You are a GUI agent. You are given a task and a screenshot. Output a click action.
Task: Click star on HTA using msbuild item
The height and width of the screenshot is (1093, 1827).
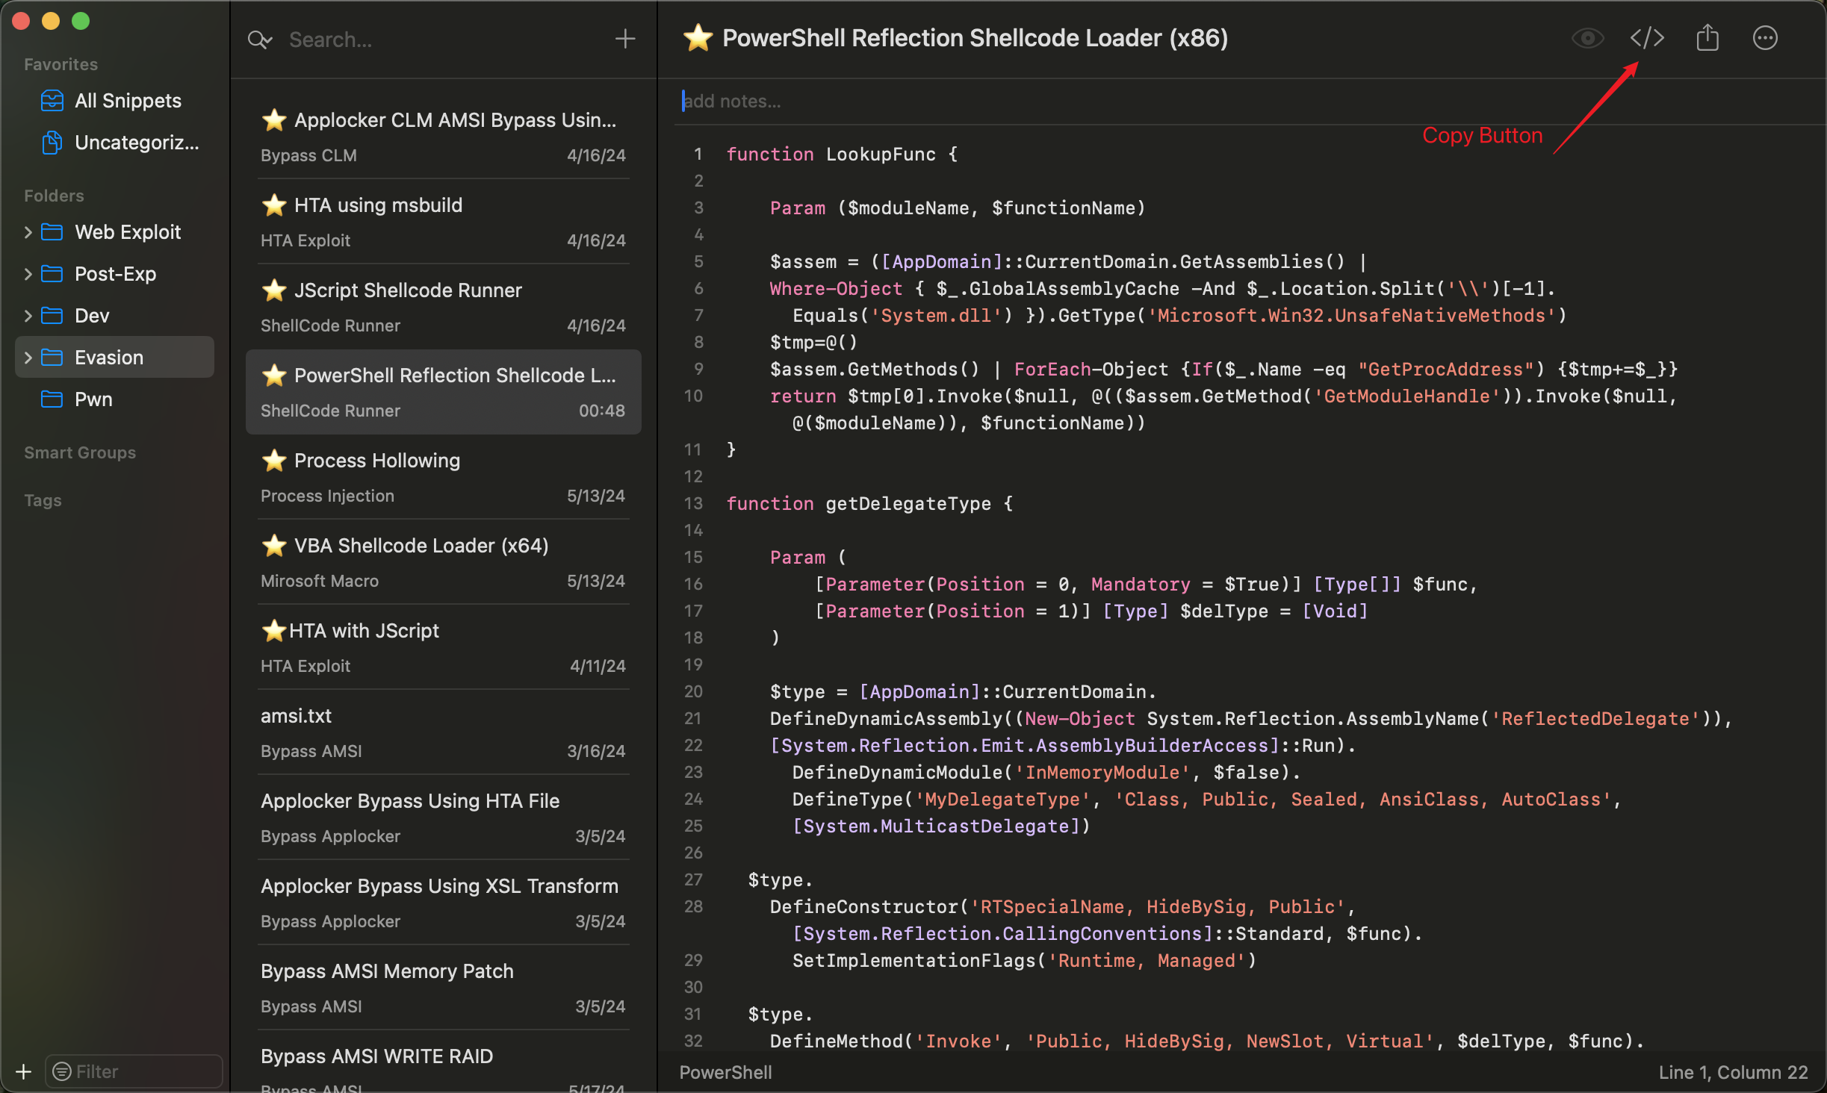click(x=274, y=205)
